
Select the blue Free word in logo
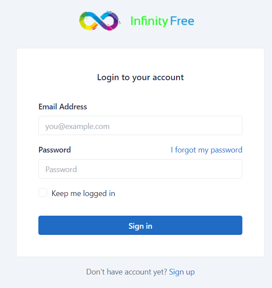pos(182,21)
